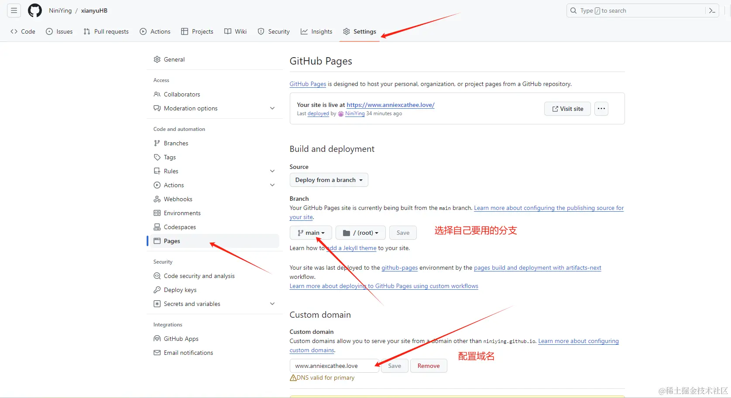Expand Moderation options in the sidebar

coord(272,108)
